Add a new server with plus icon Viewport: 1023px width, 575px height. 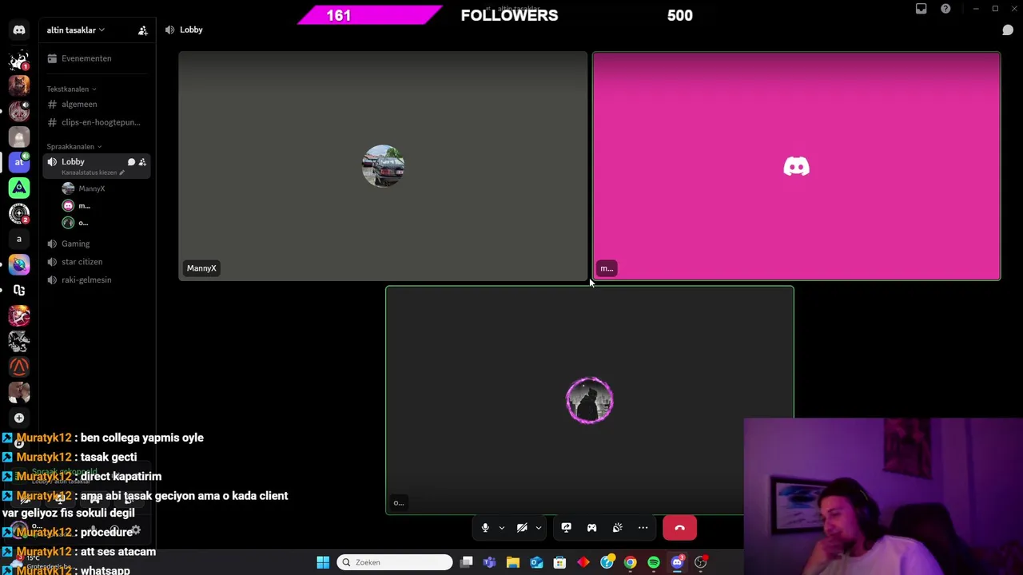tap(19, 418)
